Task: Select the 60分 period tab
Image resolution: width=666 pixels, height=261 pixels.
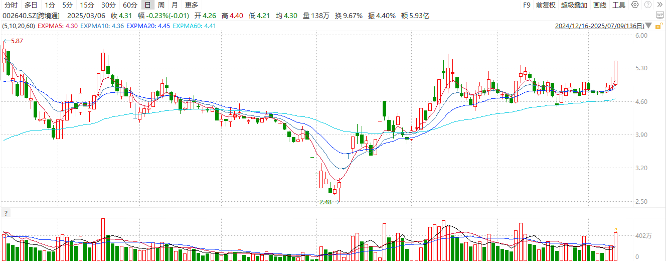Action: click(x=130, y=5)
